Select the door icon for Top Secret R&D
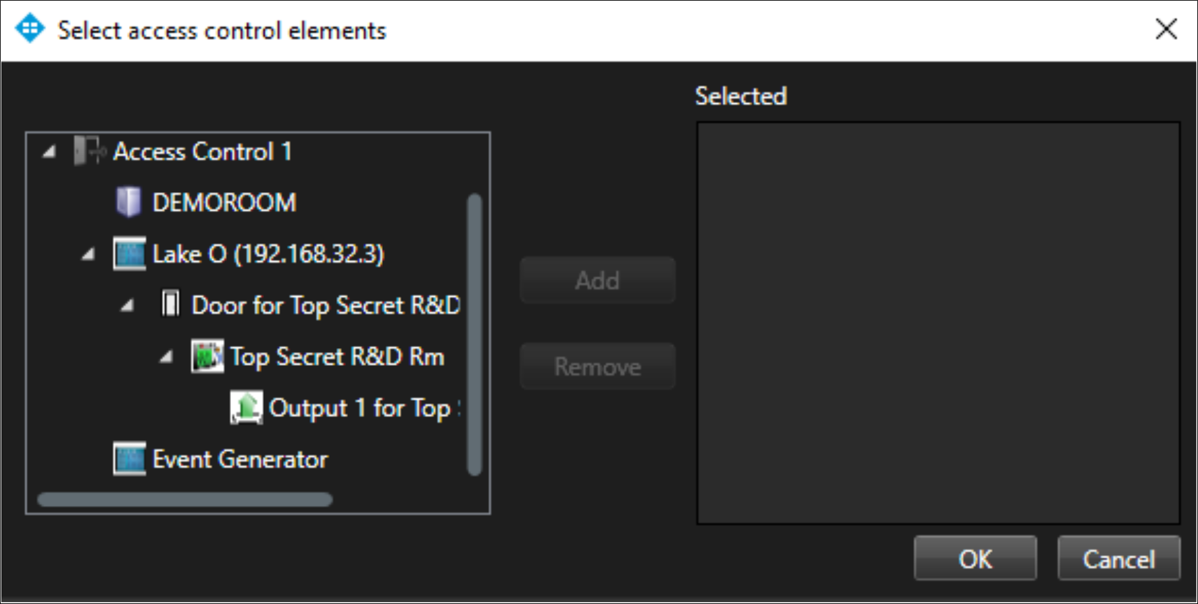The height and width of the screenshot is (604, 1198). (x=170, y=304)
